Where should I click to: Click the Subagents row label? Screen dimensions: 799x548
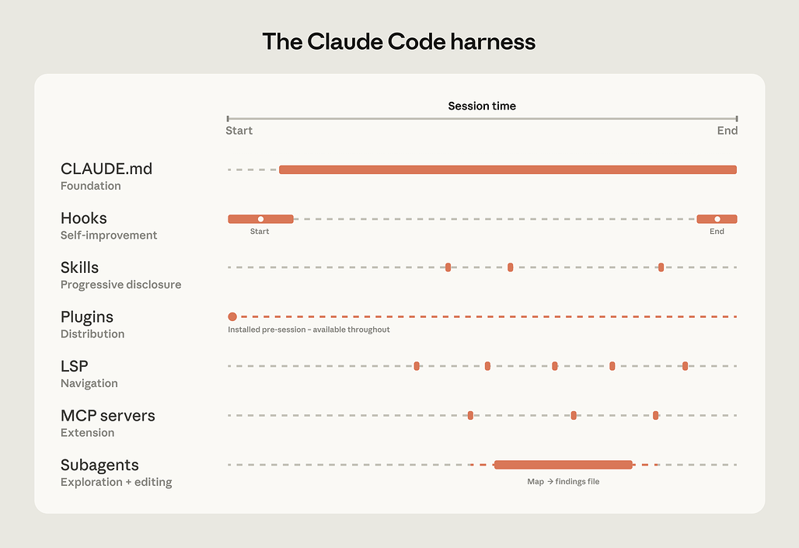[99, 465]
